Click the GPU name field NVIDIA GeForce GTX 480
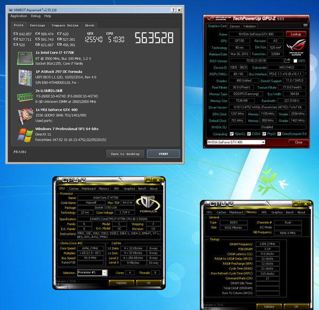 (256, 34)
